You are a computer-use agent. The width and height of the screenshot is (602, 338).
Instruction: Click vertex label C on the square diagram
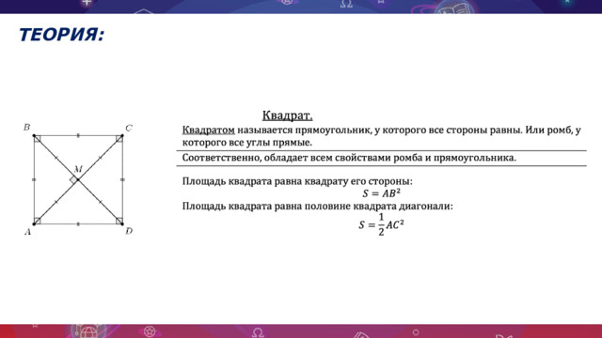tap(129, 128)
